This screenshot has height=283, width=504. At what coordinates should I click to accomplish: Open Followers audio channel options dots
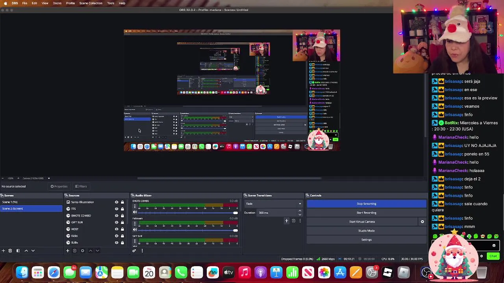pyautogui.click(x=135, y=224)
